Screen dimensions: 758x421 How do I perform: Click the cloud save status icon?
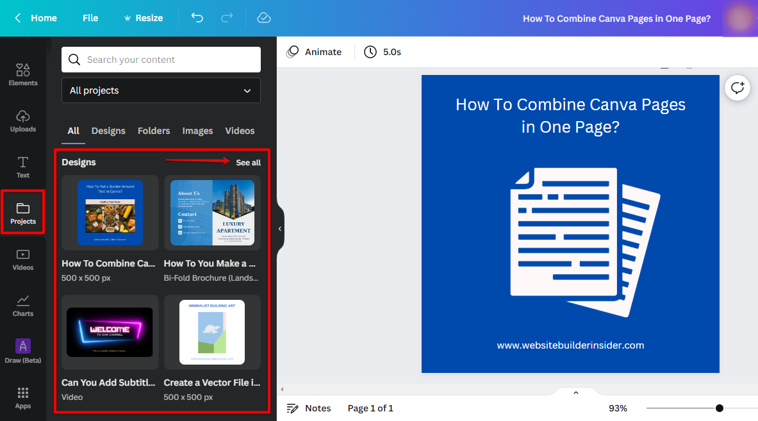pos(264,18)
